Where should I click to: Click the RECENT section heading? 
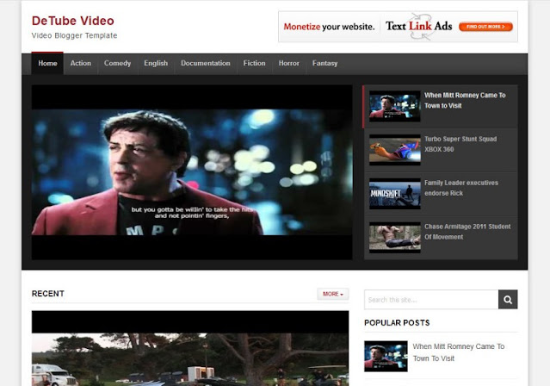pos(48,294)
